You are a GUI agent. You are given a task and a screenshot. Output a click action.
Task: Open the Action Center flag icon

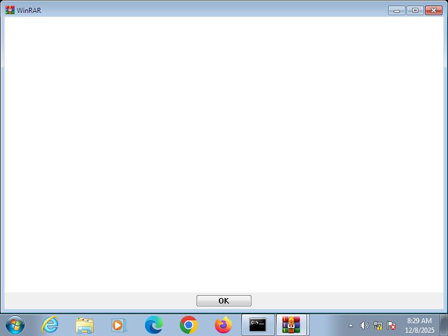coord(391,325)
